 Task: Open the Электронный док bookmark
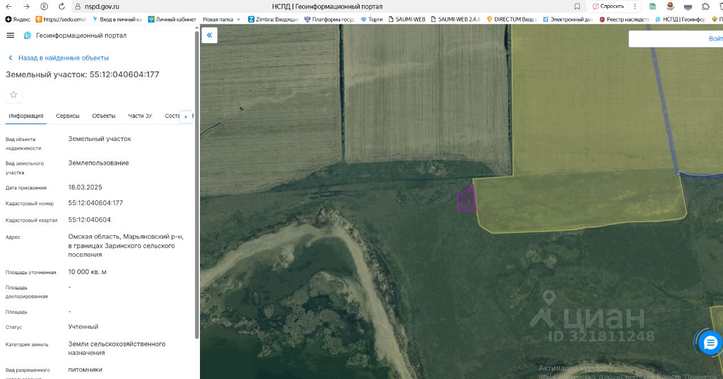click(x=568, y=19)
